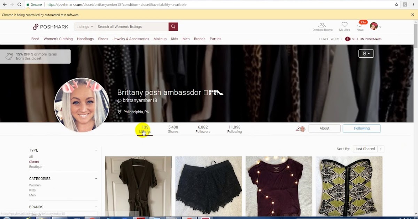
Task: Open the Listings search scope dropdown
Action: tap(84, 26)
